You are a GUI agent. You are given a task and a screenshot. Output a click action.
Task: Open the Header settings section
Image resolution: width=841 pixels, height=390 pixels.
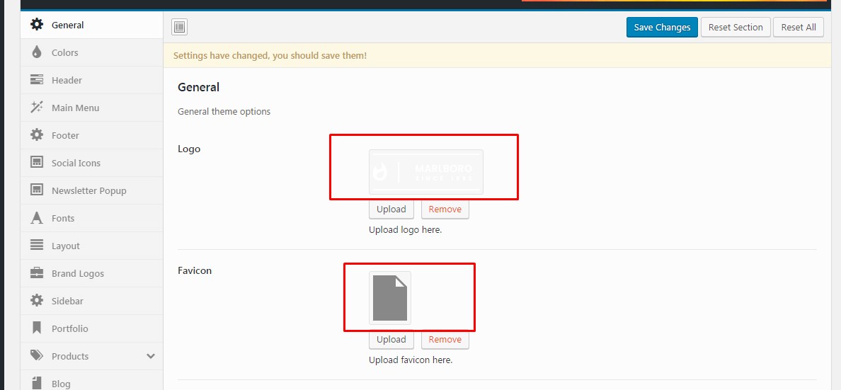point(67,80)
